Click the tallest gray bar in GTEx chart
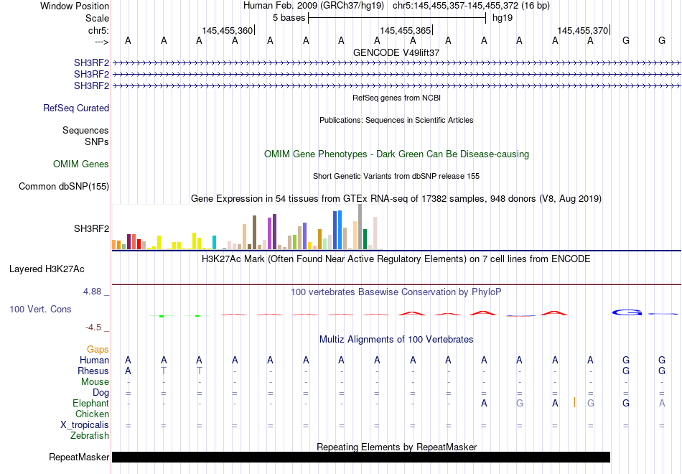This screenshot has width=682, height=474. 360,226
